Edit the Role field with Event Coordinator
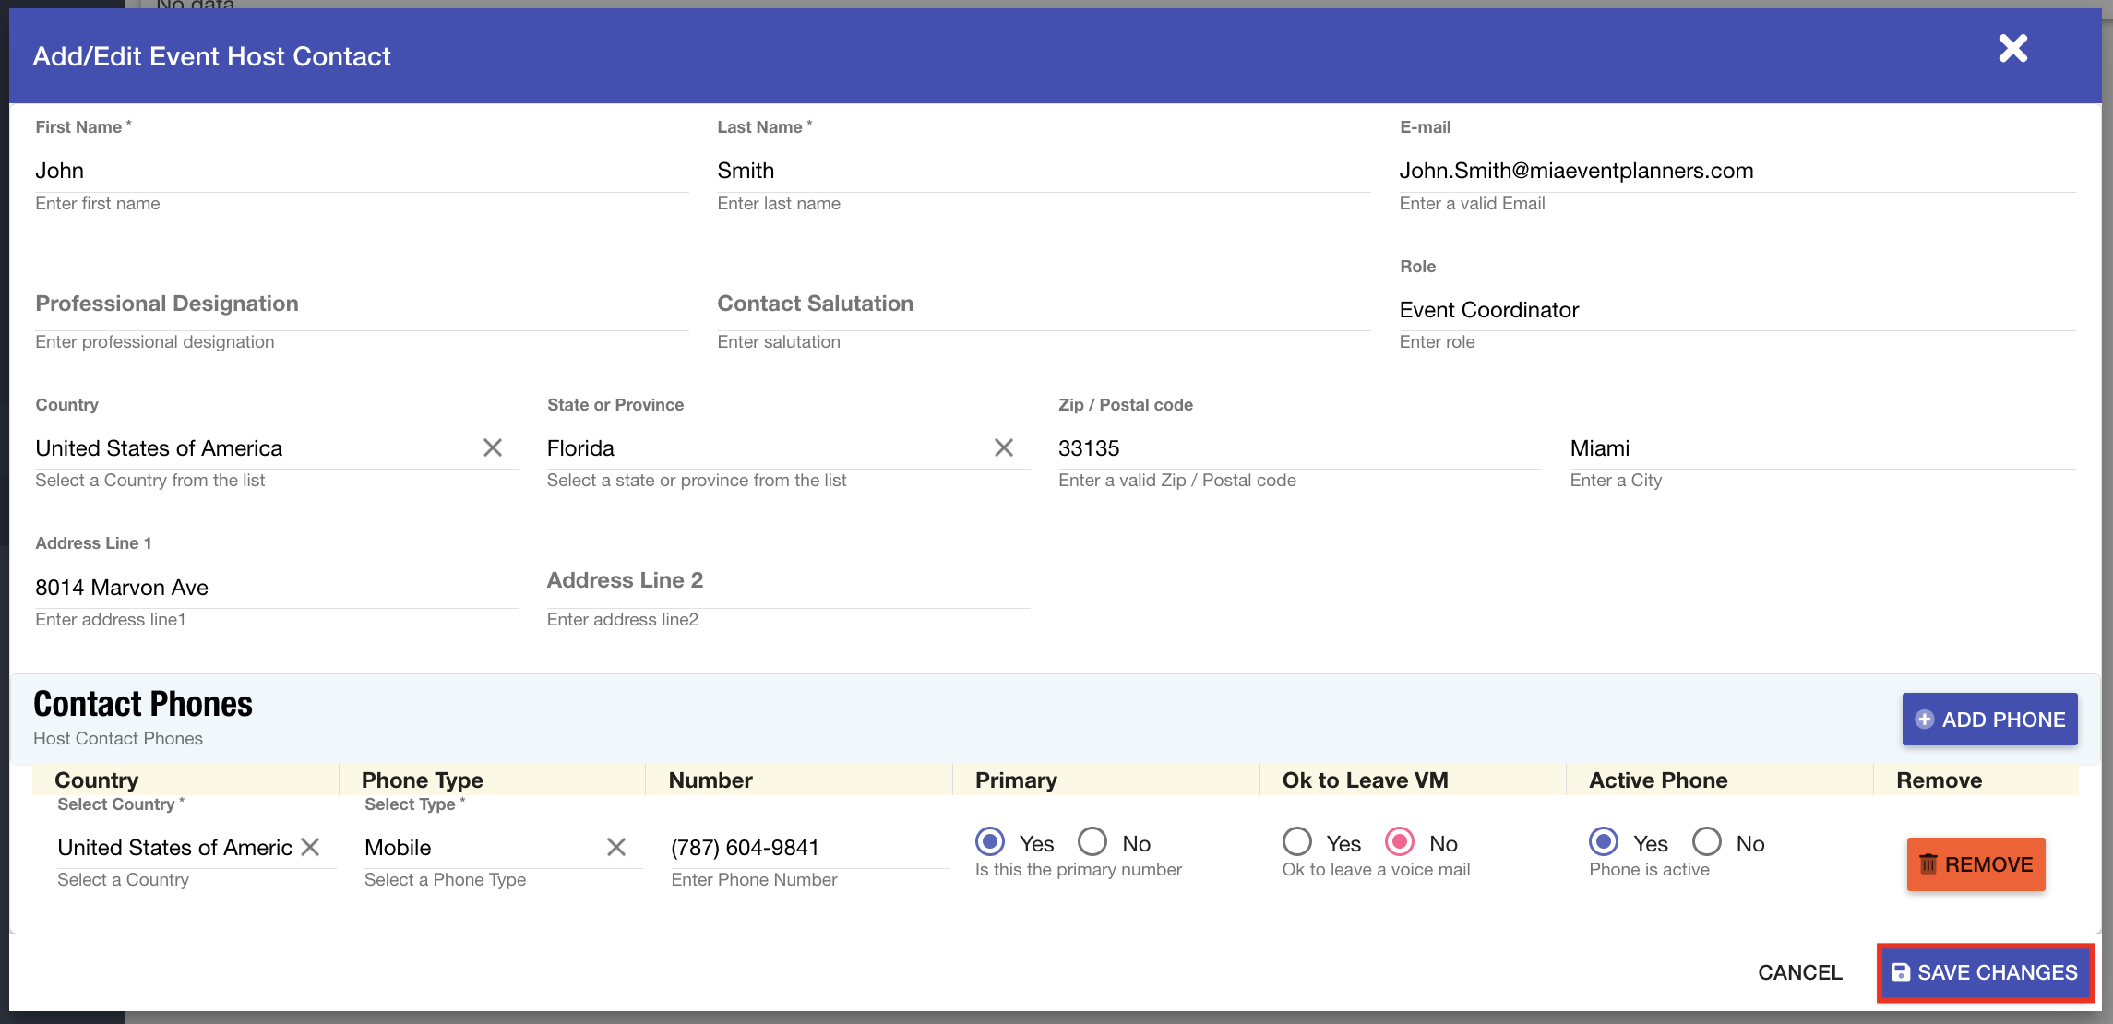The height and width of the screenshot is (1024, 2113). pyautogui.click(x=1737, y=310)
